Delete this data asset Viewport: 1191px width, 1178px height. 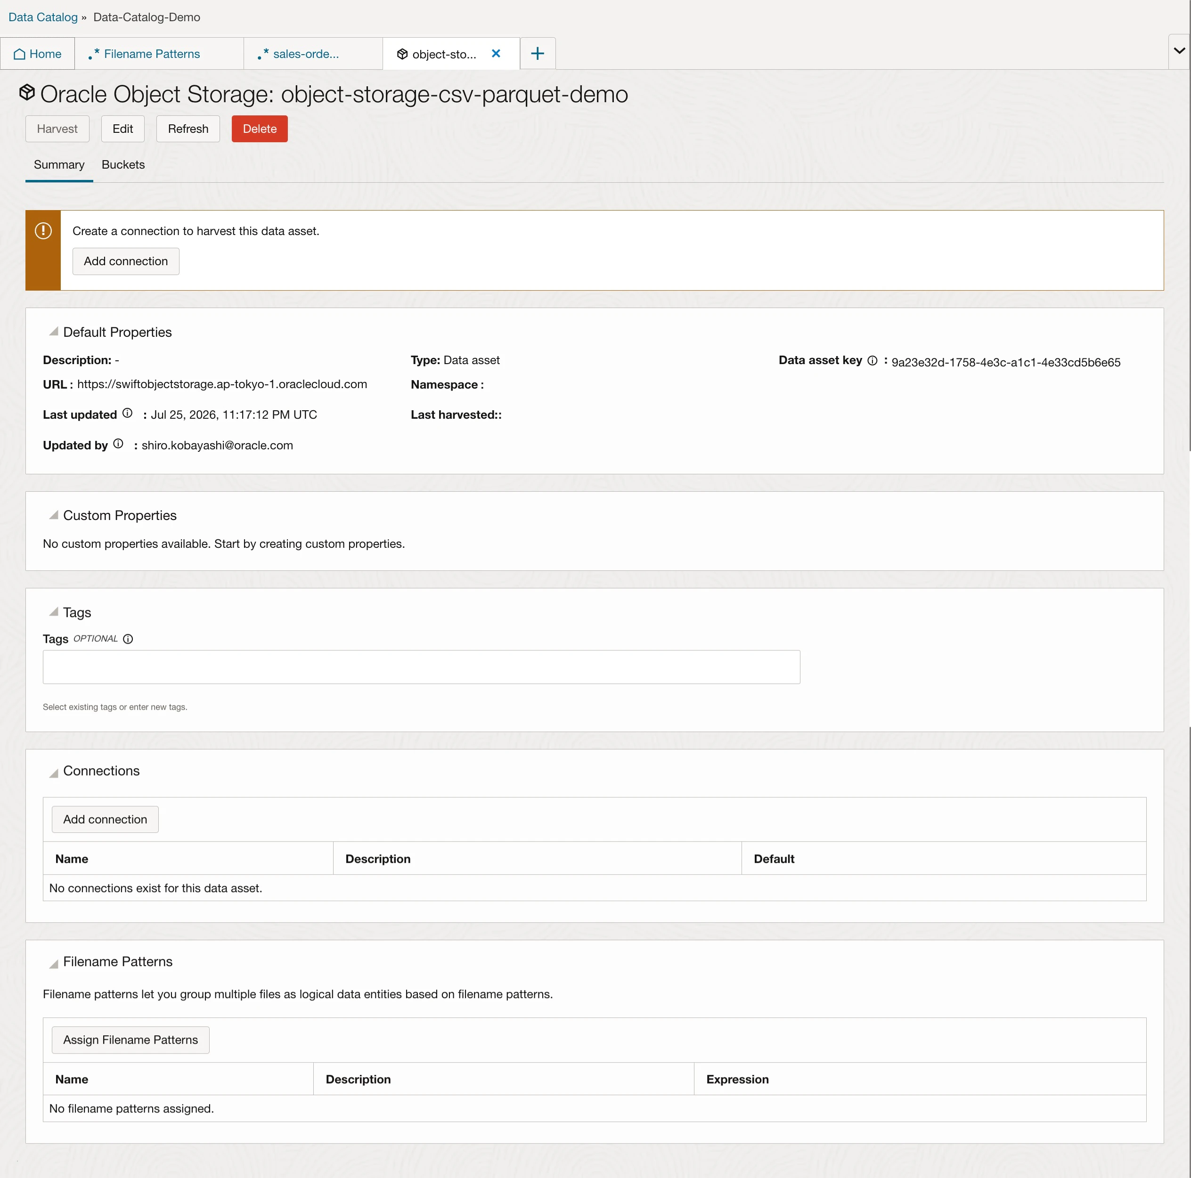(260, 129)
